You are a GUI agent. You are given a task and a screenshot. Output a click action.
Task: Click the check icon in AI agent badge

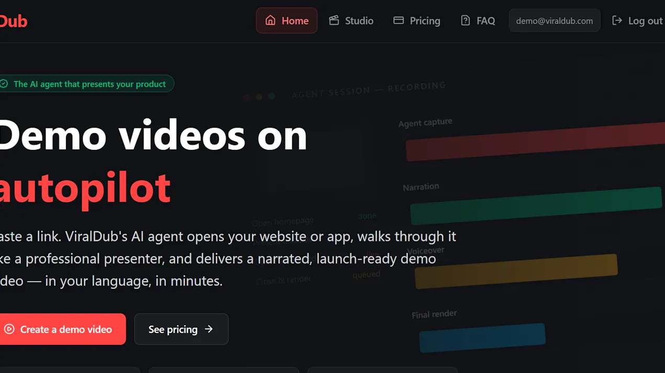(x=4, y=84)
